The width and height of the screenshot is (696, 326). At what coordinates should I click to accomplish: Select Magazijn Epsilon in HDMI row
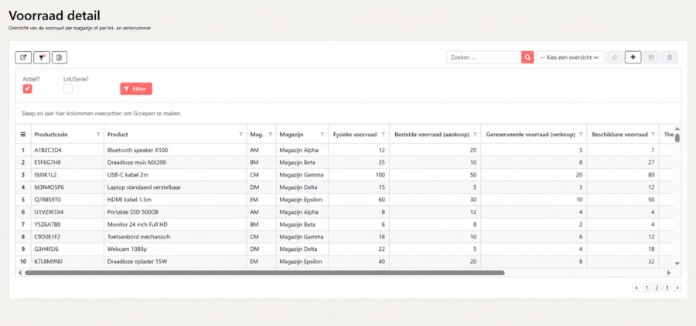click(302, 200)
